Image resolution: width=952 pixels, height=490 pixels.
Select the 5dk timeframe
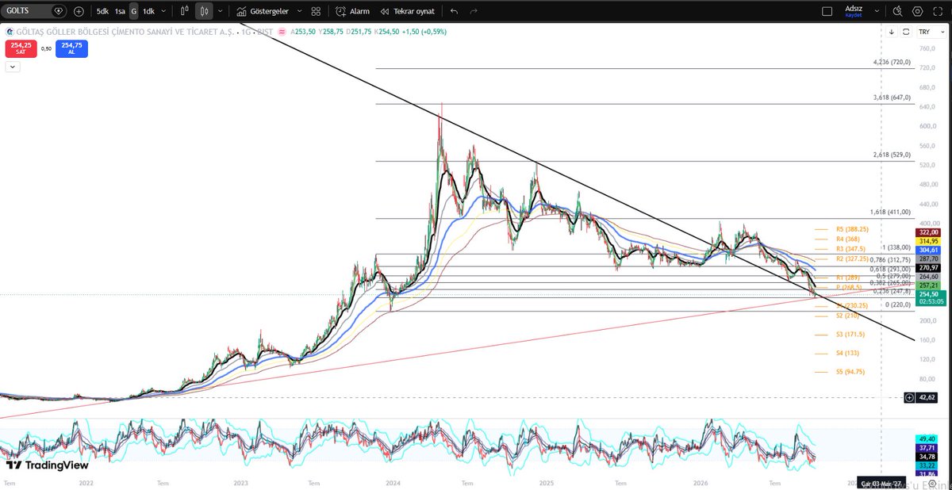(x=102, y=11)
